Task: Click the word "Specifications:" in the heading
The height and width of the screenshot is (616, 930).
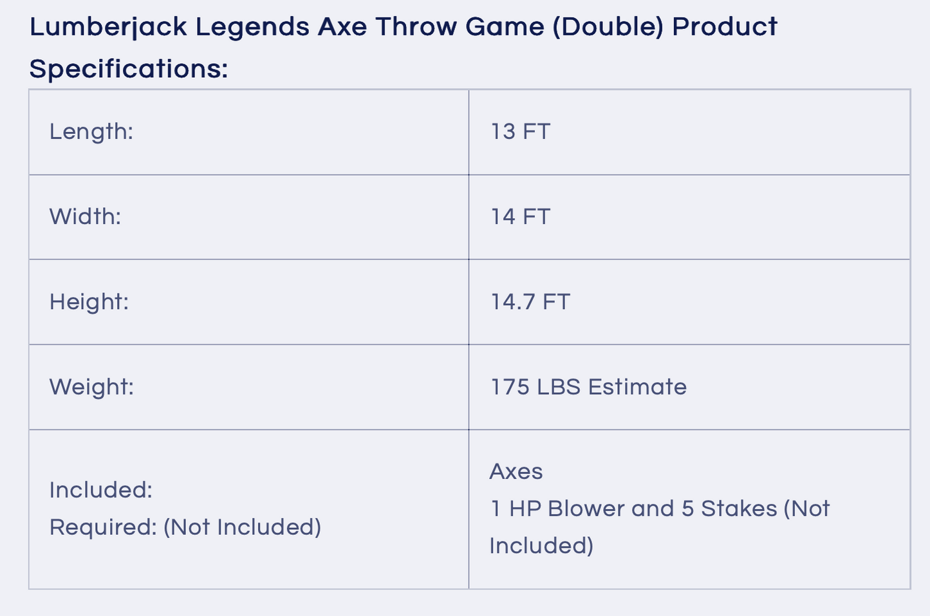Action: (129, 69)
